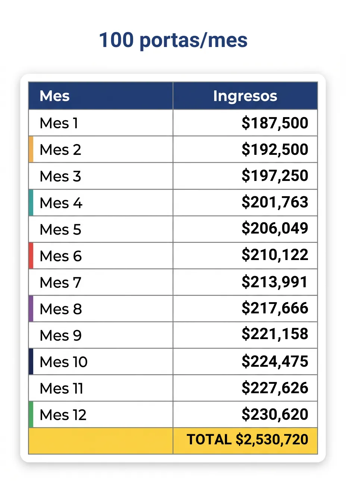Click the Mes 5 row label
This screenshot has width=346, height=485.
pos(60,229)
